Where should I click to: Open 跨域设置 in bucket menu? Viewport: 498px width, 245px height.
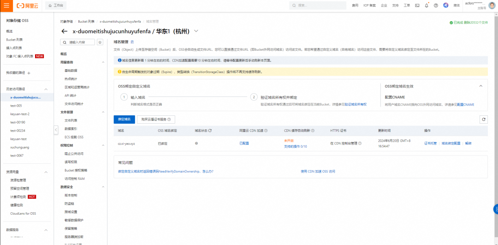point(71,212)
